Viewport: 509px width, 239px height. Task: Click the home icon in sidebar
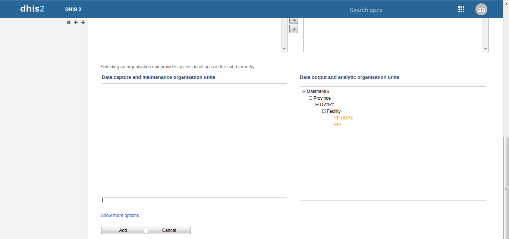[x=69, y=22]
